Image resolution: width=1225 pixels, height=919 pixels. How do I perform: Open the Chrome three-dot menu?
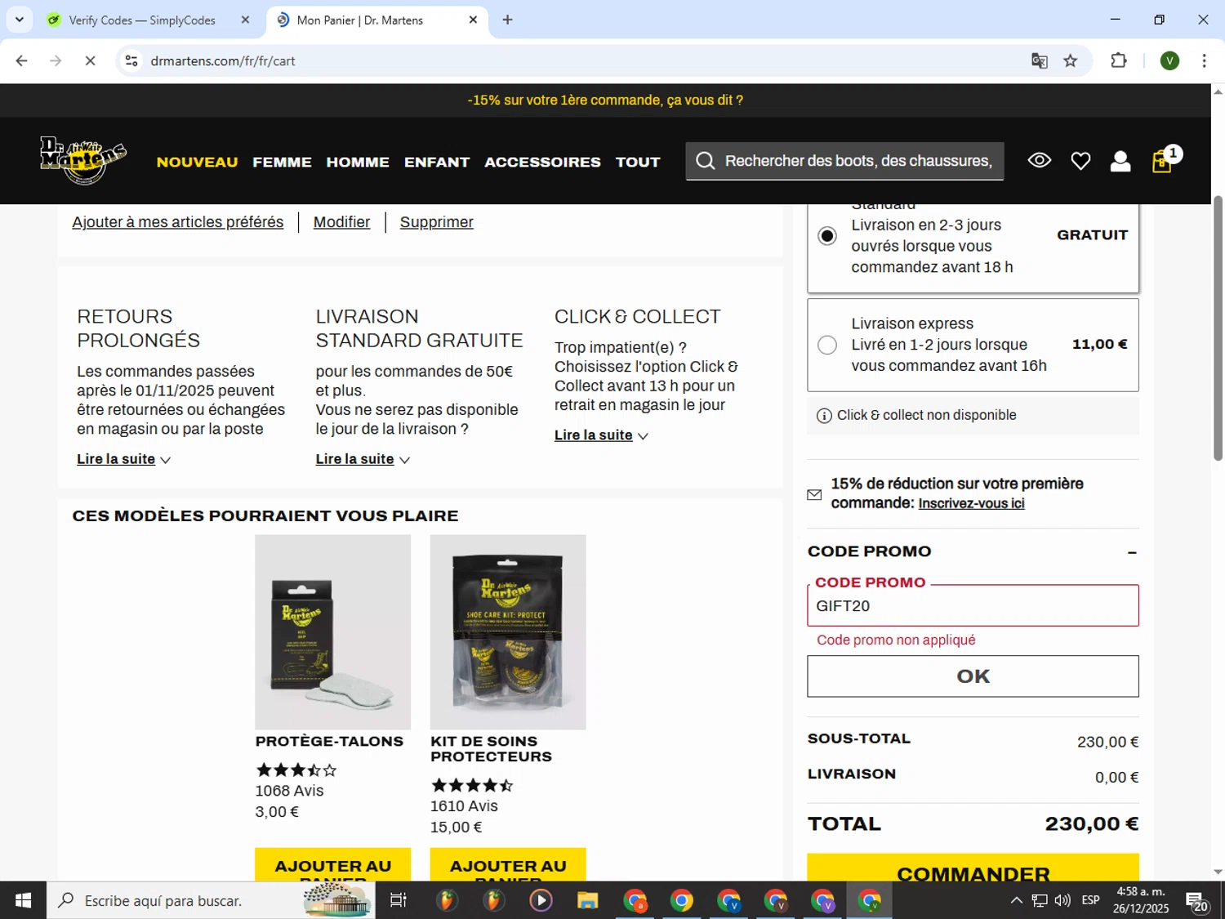[x=1204, y=60]
